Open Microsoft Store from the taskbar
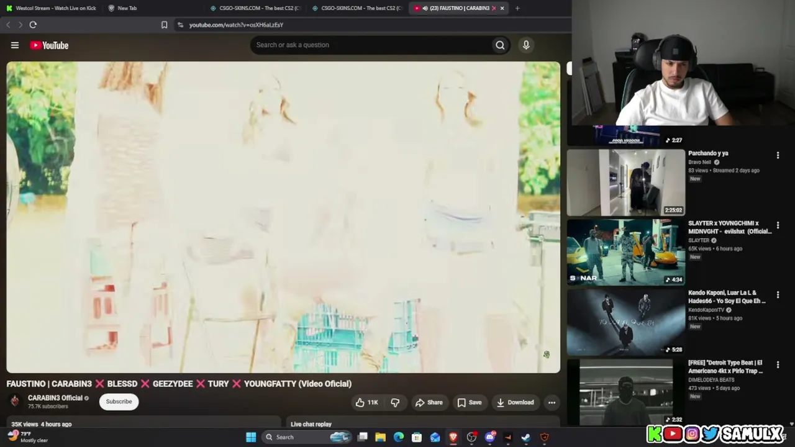The height and width of the screenshot is (447, 795). coord(417,437)
